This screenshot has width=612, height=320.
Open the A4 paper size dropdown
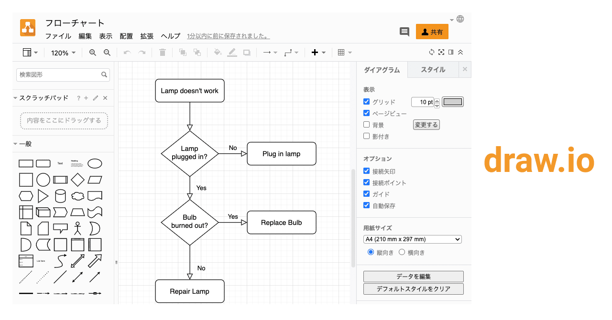[x=413, y=239]
